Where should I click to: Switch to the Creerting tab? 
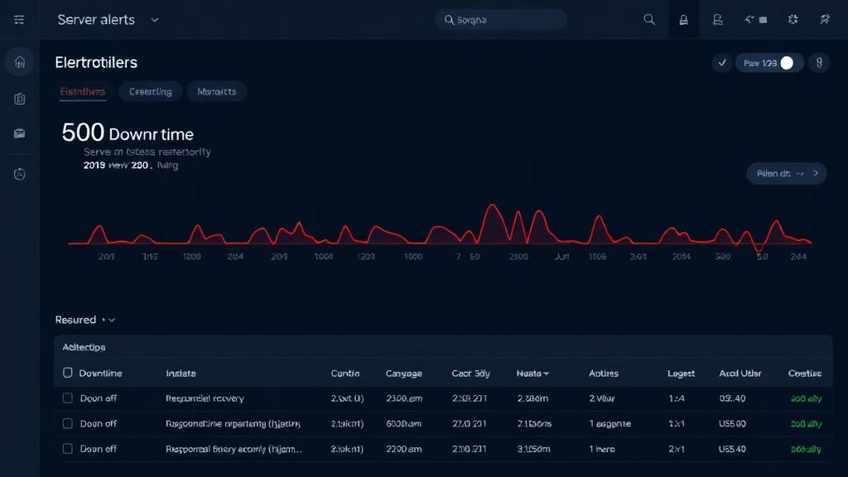coord(150,91)
